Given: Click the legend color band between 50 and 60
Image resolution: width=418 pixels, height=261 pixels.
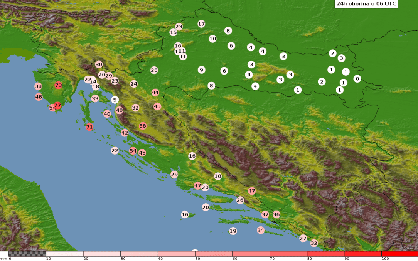Looking at the screenshot, I should [213, 254].
